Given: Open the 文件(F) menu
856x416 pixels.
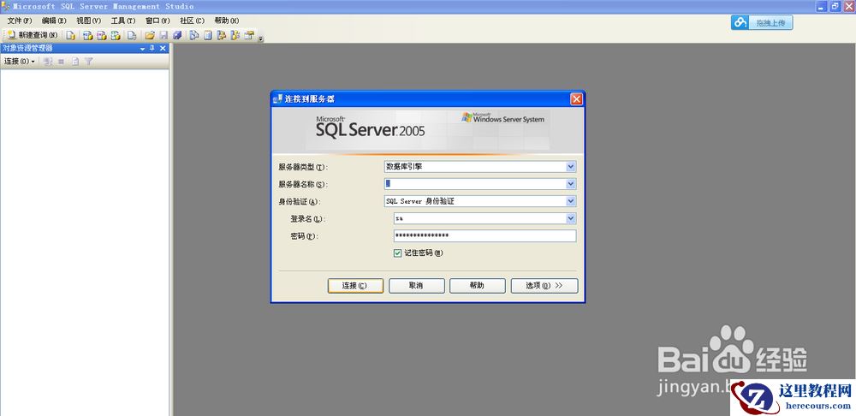Looking at the screenshot, I should click(x=20, y=21).
